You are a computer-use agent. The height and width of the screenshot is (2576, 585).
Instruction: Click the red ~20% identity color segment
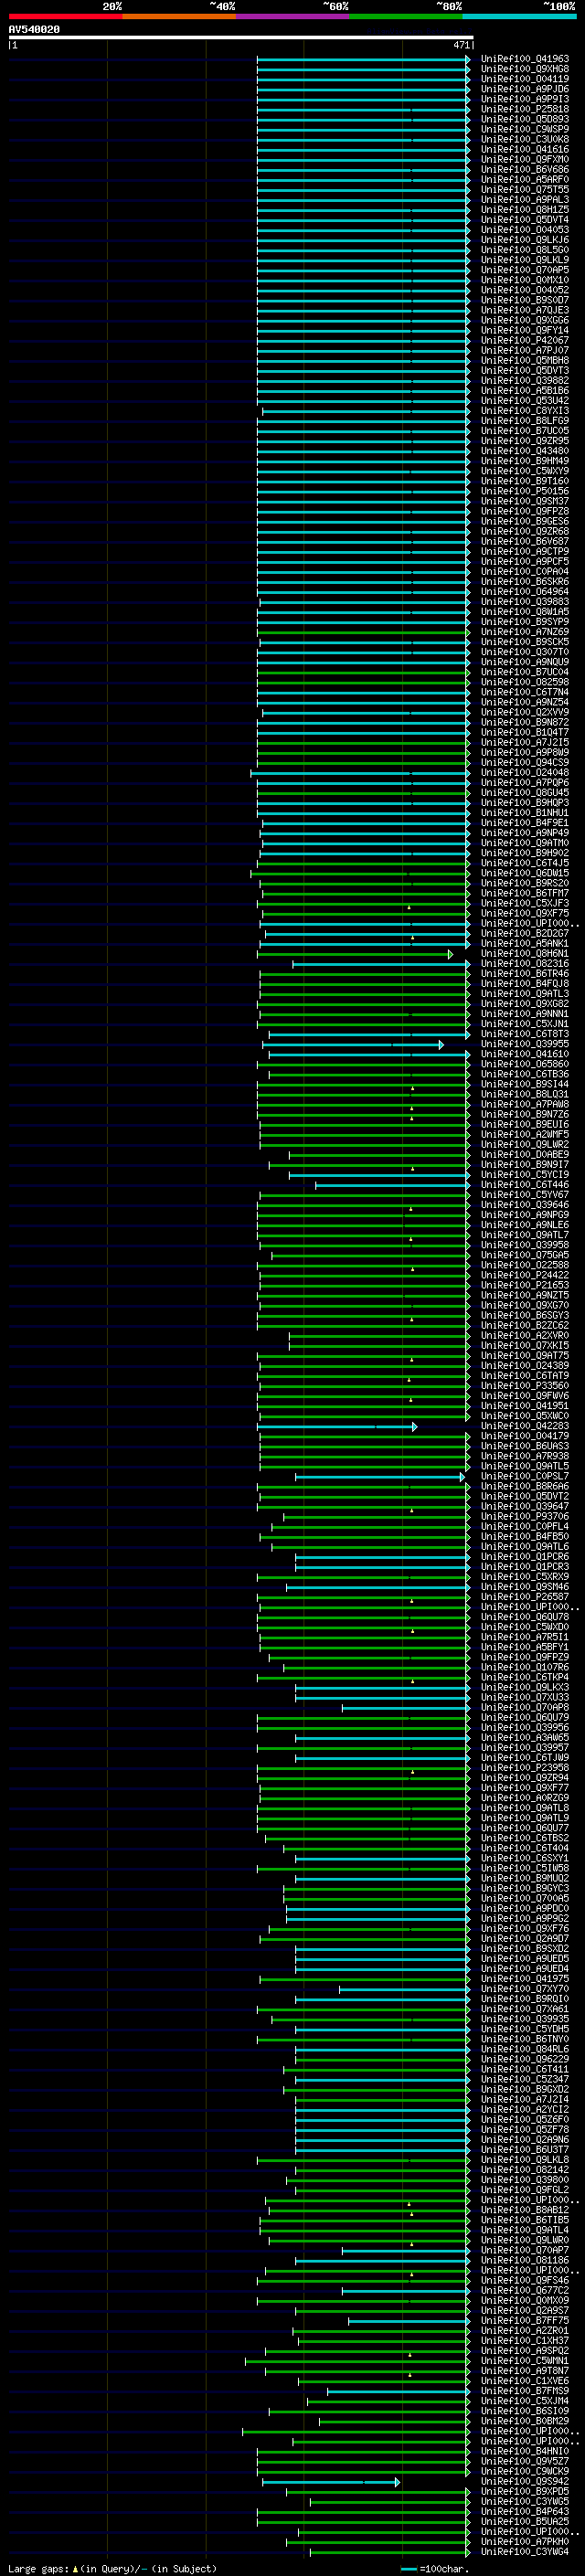tap(65, 16)
